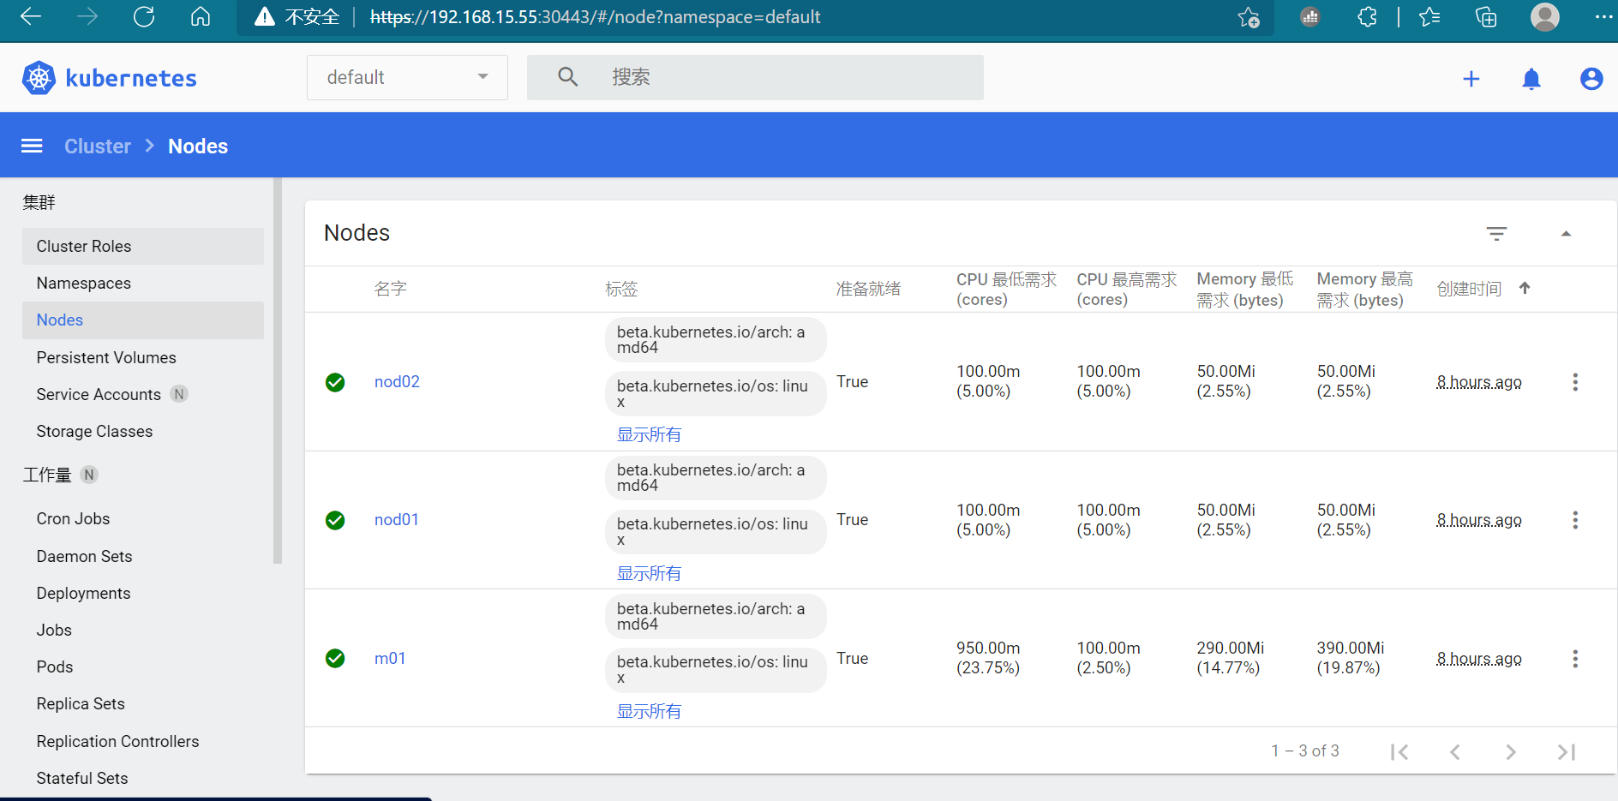Open the default namespace dropdown
Viewport: 1618px width, 801px height.
pyautogui.click(x=407, y=77)
